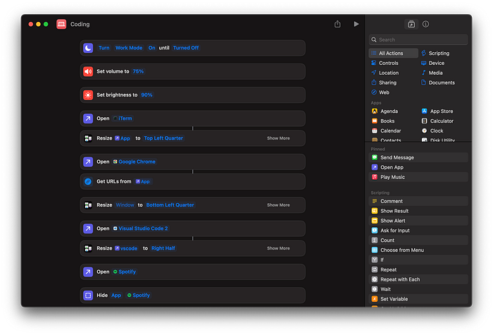Add the pinned Open App action

418,167
